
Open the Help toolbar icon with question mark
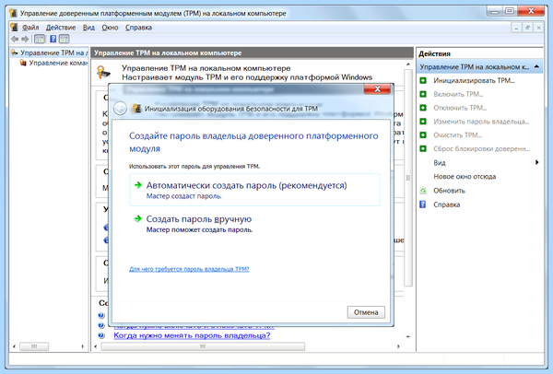tap(53, 39)
